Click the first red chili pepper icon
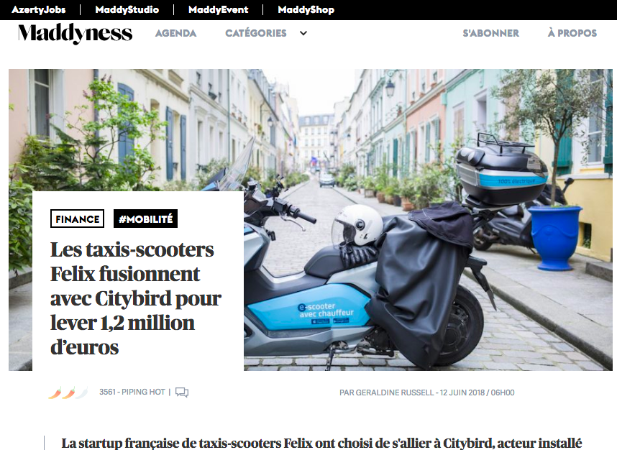617x450 pixels. (x=55, y=392)
